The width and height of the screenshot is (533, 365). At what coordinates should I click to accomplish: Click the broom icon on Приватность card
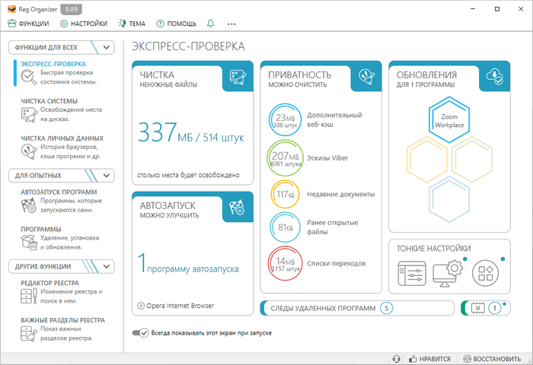366,77
